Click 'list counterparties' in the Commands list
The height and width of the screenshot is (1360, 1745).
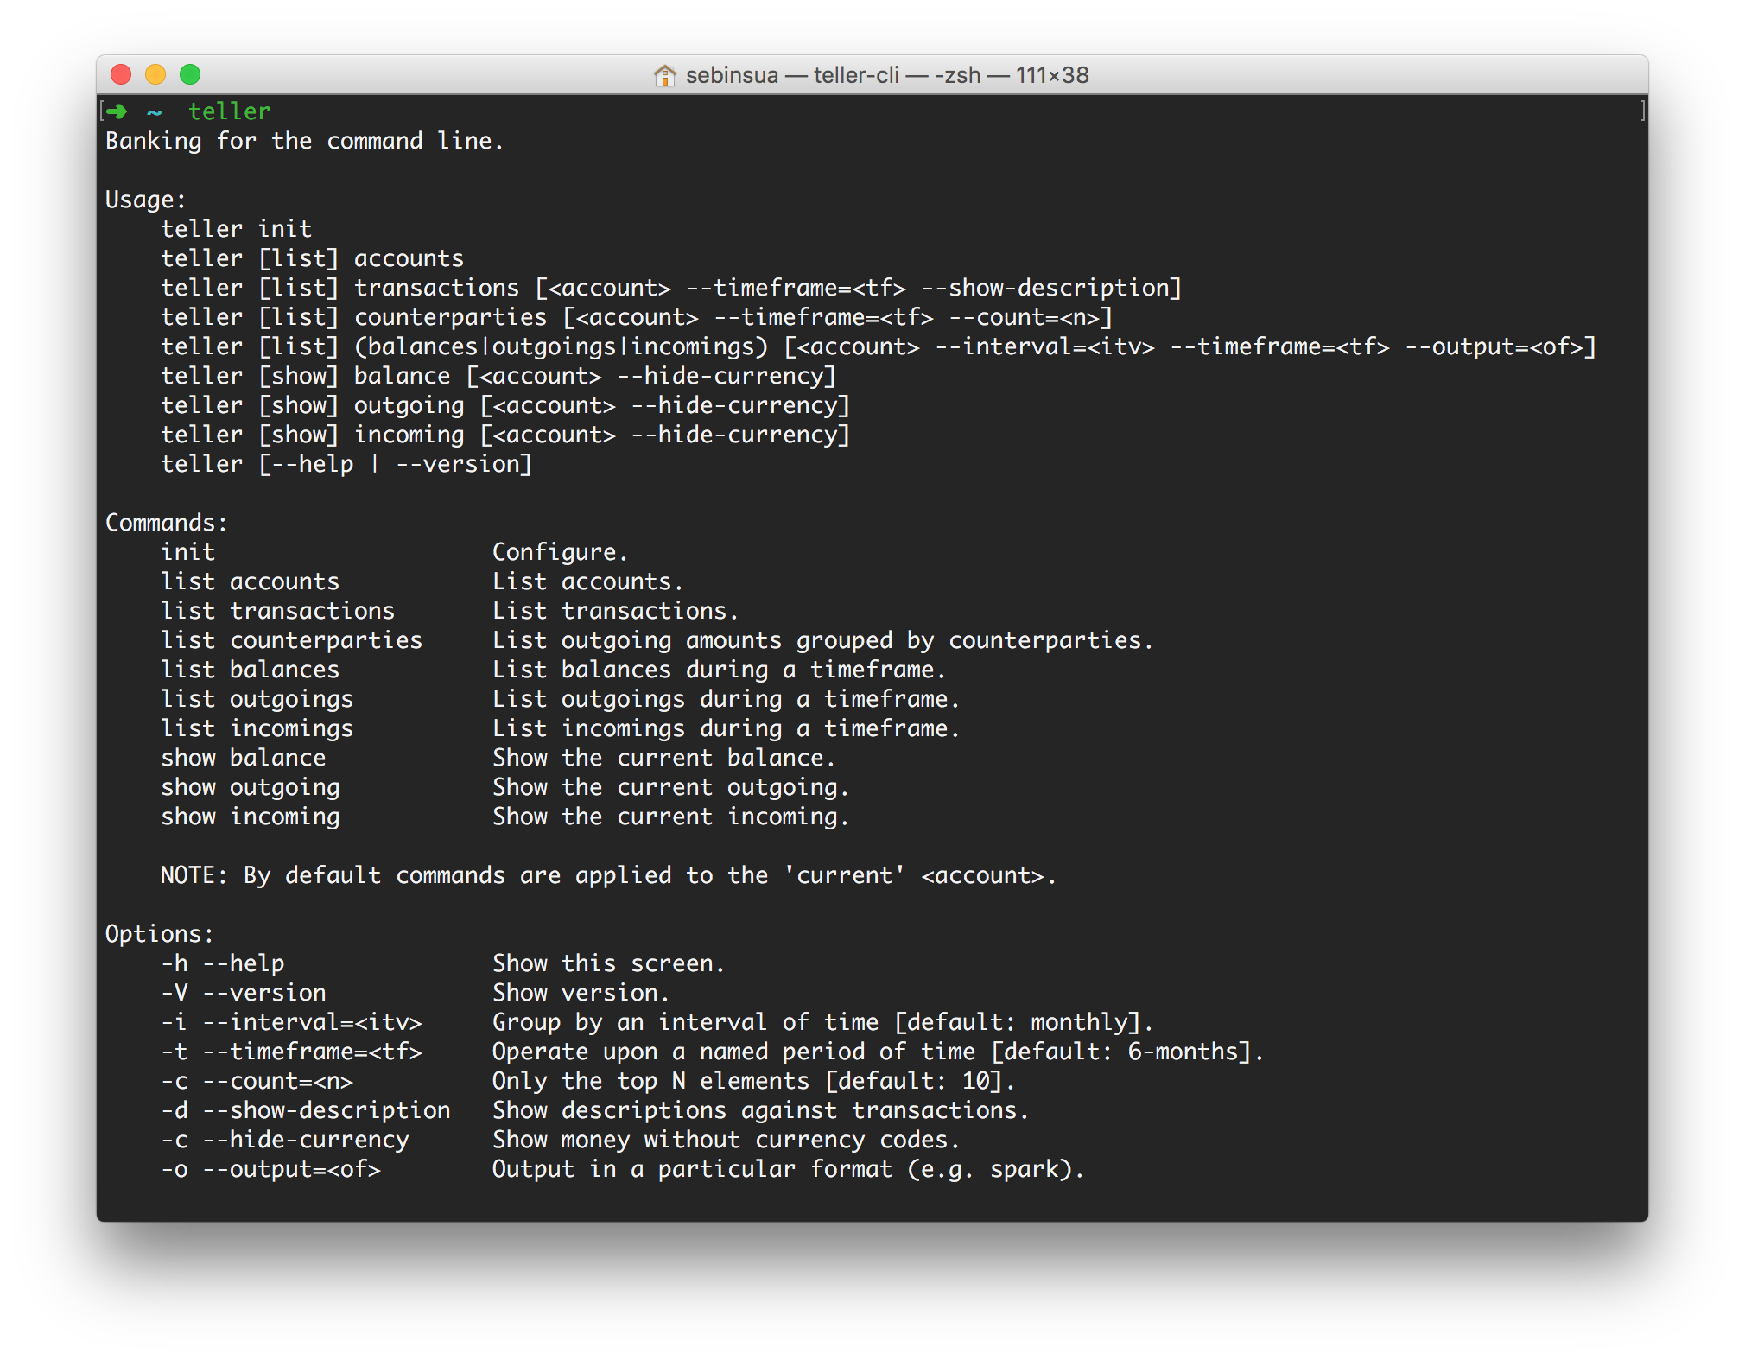point(291,640)
